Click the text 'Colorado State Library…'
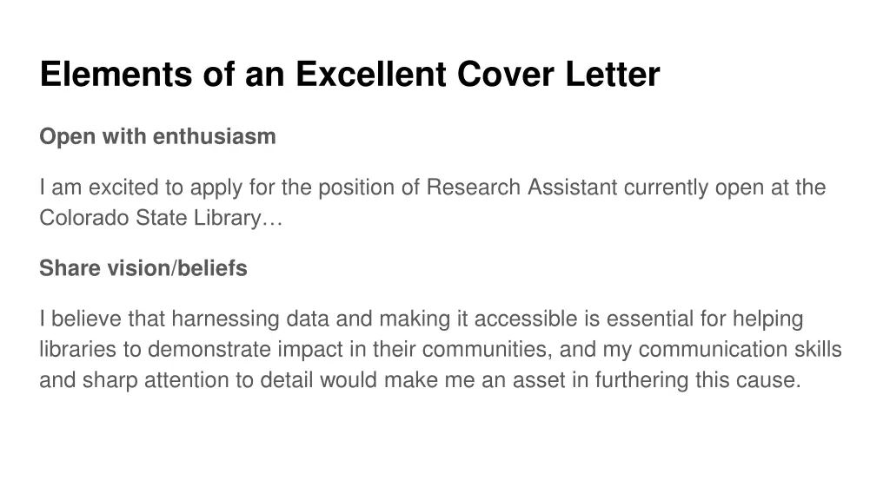Viewport: 890px width, 500px height. [161, 218]
